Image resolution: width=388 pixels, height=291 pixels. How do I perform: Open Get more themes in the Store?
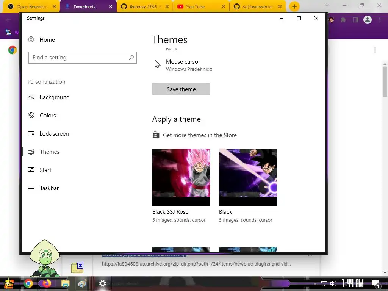click(199, 135)
